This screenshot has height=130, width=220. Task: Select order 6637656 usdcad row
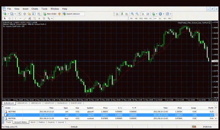109,118
